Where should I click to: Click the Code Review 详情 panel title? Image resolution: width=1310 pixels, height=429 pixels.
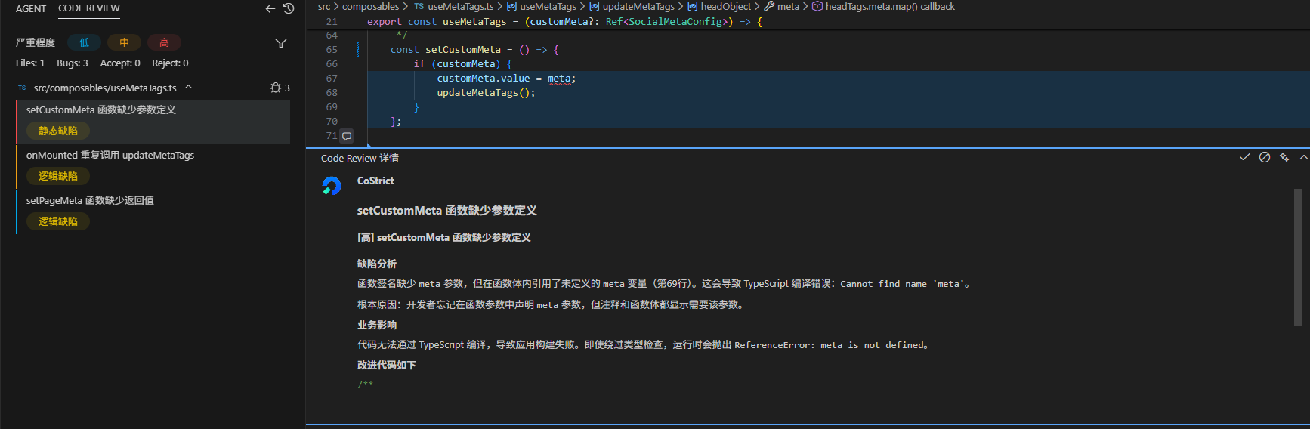360,158
